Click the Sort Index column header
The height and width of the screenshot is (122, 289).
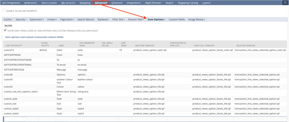pyautogui.click(x=124, y=44)
